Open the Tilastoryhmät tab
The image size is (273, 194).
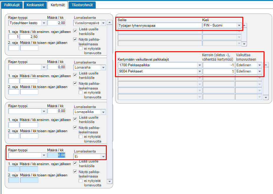coord(82,5)
